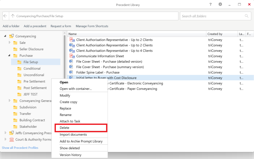Click the Search all folders field

212,16
